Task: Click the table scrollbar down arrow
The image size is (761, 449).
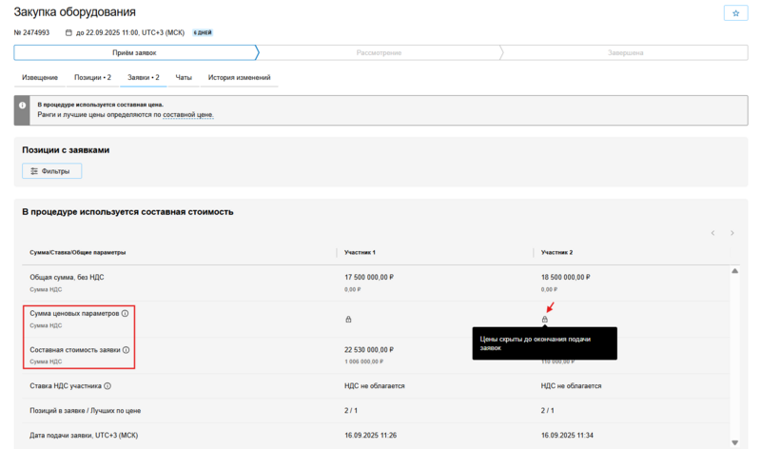Action: [x=734, y=442]
